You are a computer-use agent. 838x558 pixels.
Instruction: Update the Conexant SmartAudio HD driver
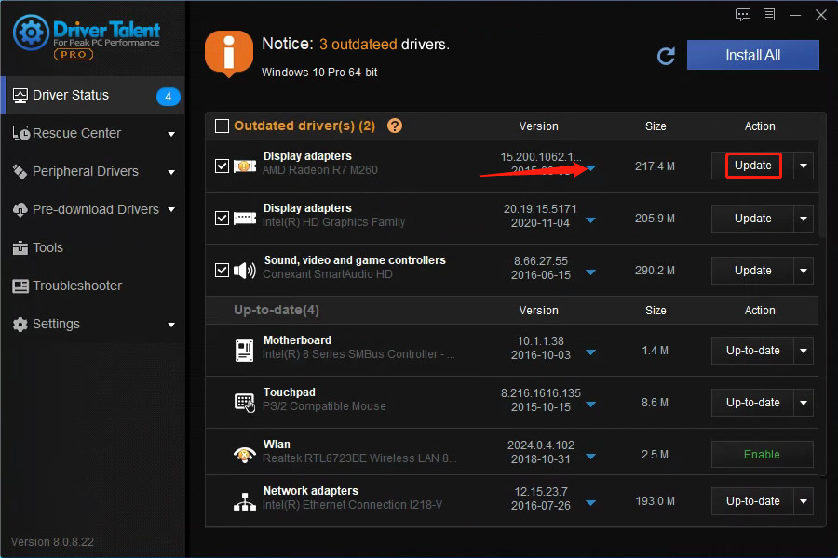tap(752, 271)
